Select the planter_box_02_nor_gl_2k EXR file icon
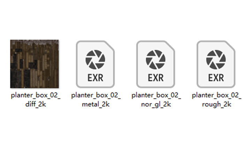The image size is (251, 141). (155, 64)
